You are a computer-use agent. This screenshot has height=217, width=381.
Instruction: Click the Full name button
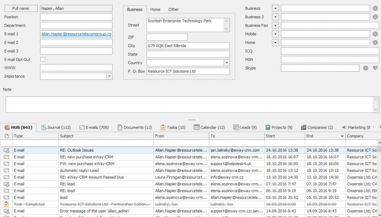click(x=21, y=8)
